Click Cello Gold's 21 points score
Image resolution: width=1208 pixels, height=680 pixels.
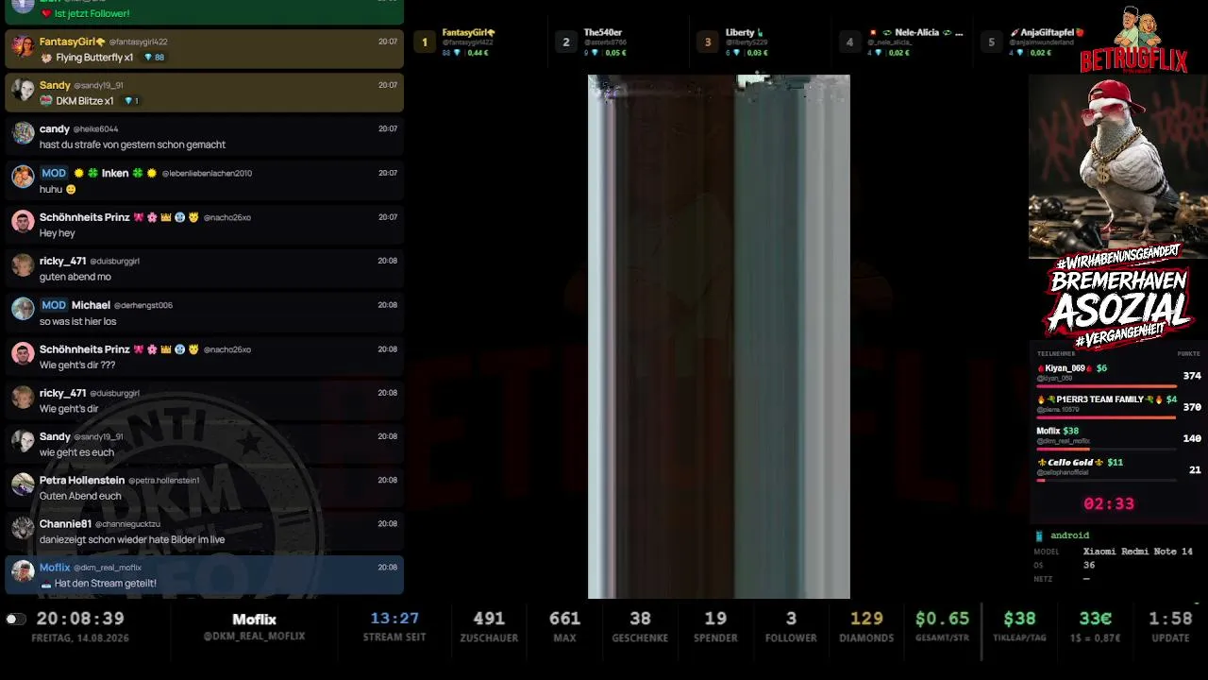pyautogui.click(x=1195, y=469)
